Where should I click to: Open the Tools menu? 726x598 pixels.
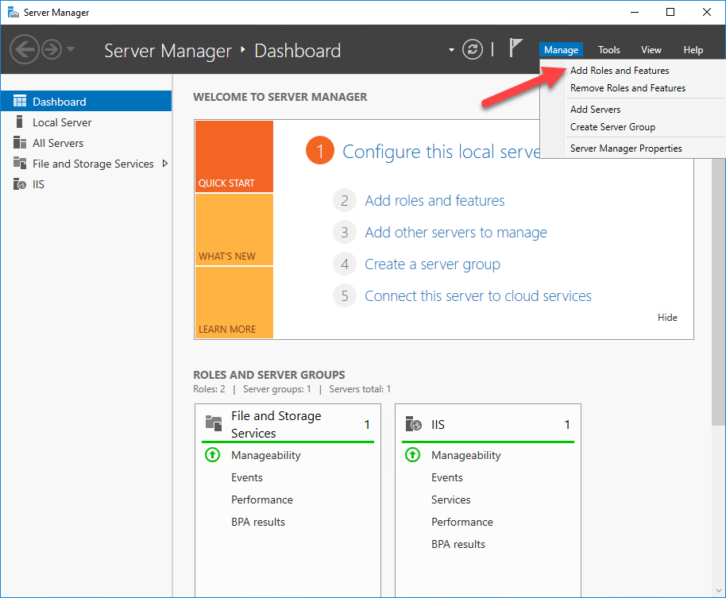click(x=609, y=50)
